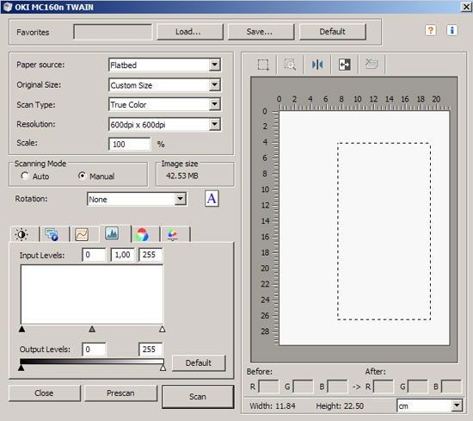Open the brightness and contrast tab
Image resolution: width=473 pixels, height=421 pixels.
coord(21,234)
